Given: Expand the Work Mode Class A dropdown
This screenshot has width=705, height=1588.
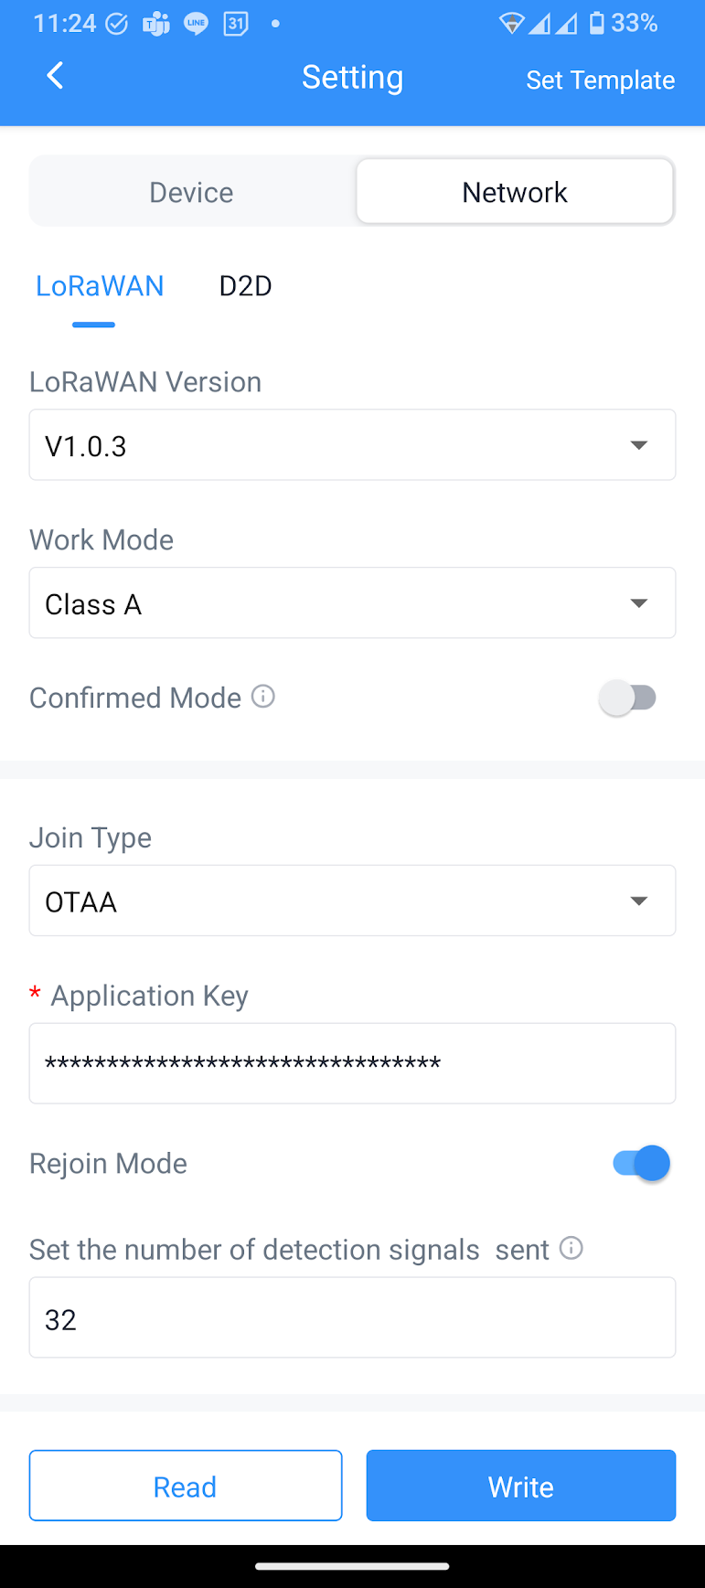Looking at the screenshot, I should pos(352,603).
